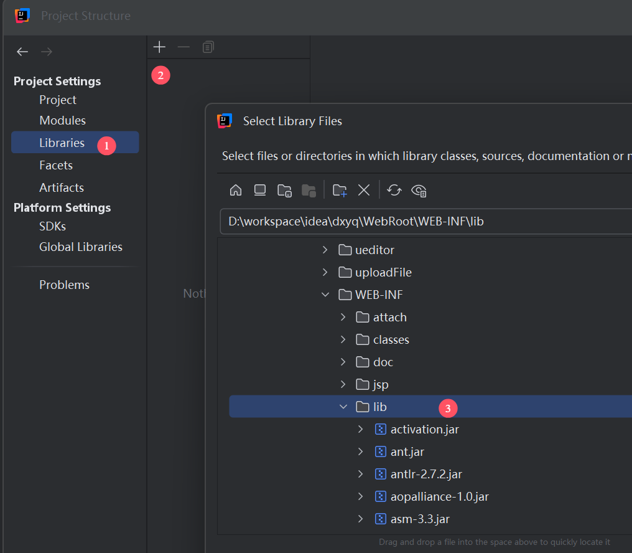
Task: Jump to the Desktop directory icon
Action: 260,191
